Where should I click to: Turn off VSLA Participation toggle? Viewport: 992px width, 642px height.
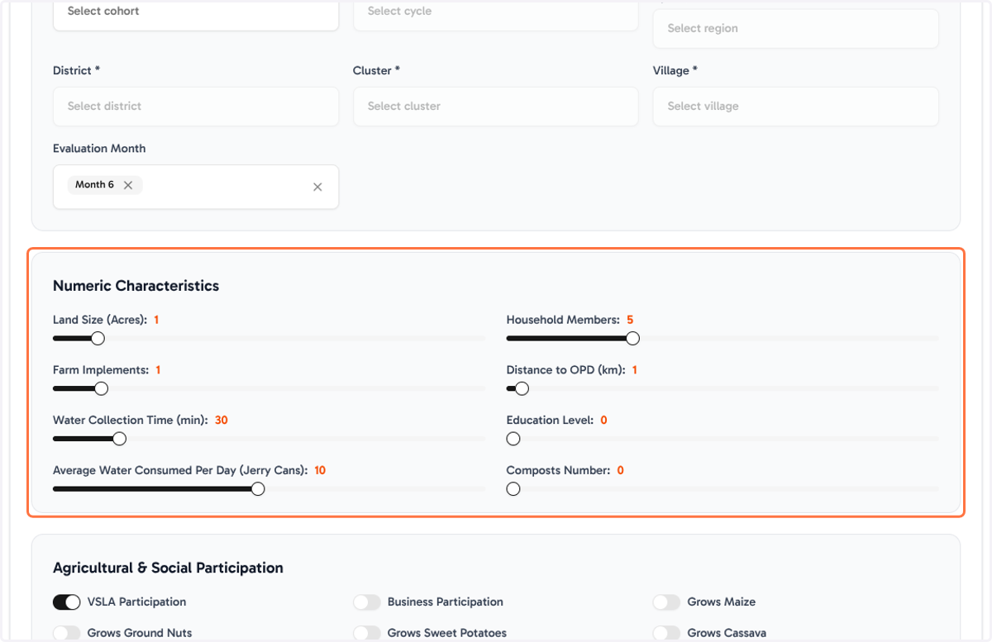pos(67,602)
